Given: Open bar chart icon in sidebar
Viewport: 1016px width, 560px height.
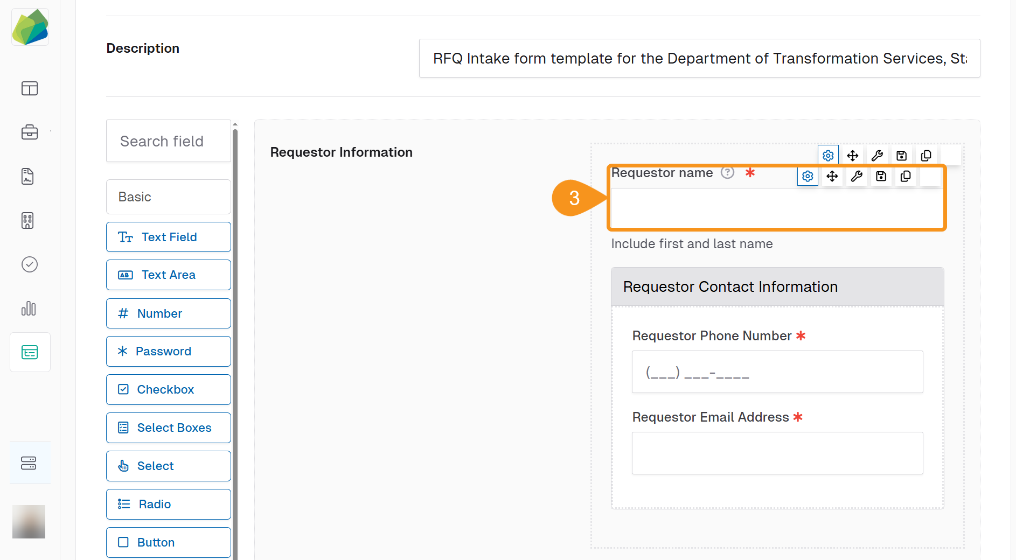Looking at the screenshot, I should (x=29, y=309).
